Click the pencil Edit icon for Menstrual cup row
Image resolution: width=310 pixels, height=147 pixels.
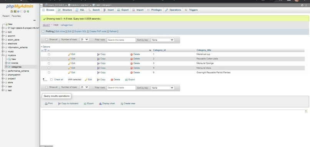tap(69, 54)
